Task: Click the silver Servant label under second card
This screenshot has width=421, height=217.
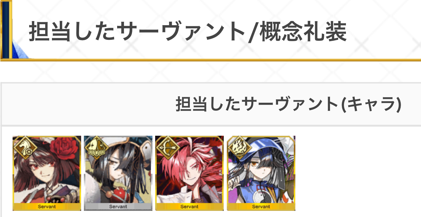Action: (118, 206)
